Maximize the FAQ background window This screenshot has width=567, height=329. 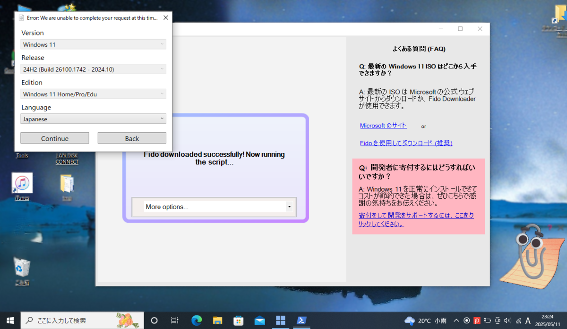[460, 29]
